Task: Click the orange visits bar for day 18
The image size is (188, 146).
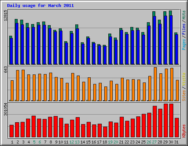Action: click(106, 94)
